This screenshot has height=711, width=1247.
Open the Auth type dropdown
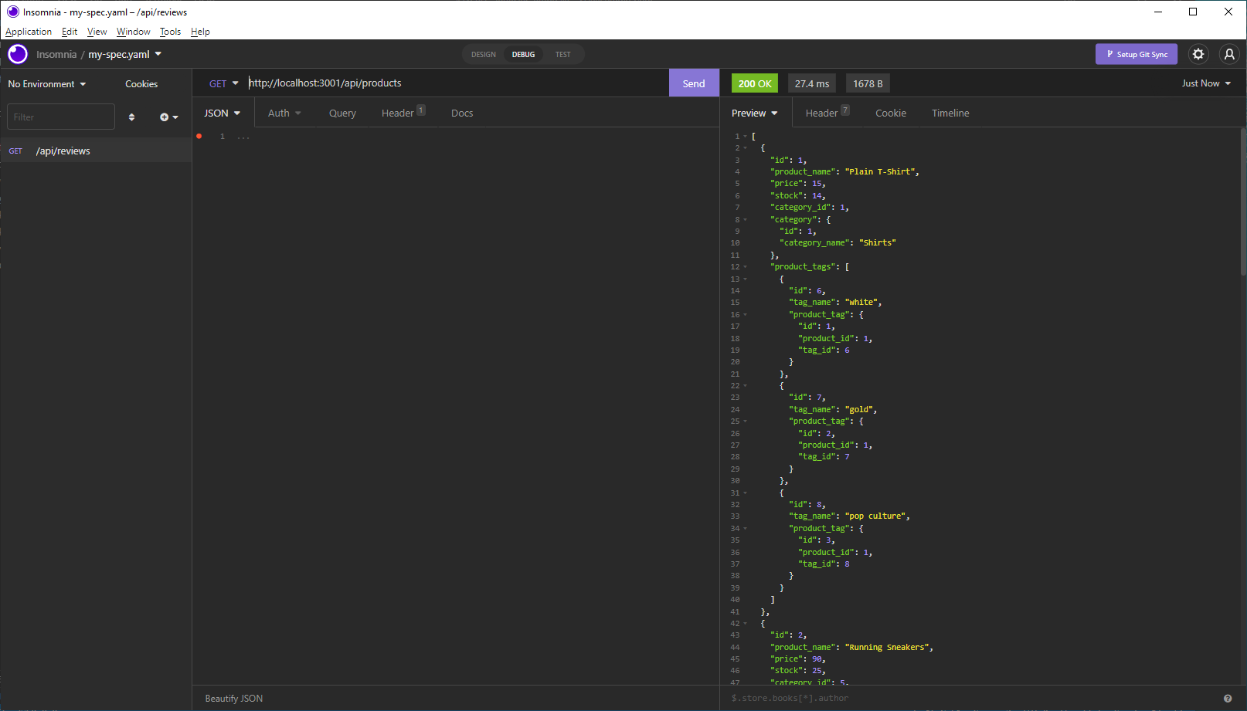point(284,113)
